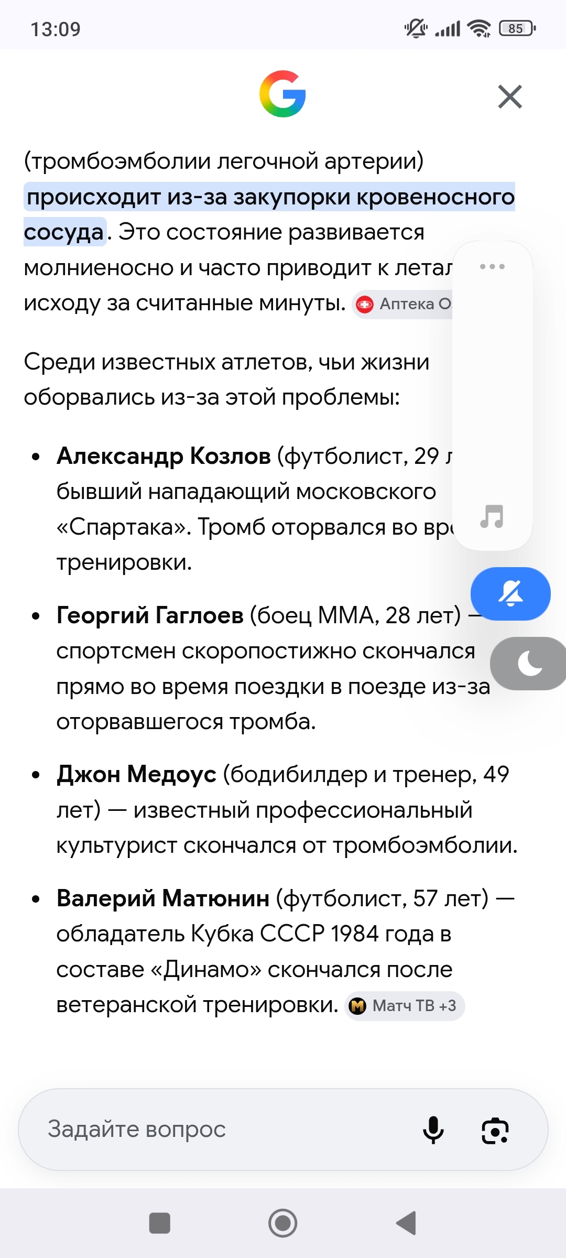Open recent apps square button
Viewport: 566px width, 1258px height.
[x=160, y=1223]
